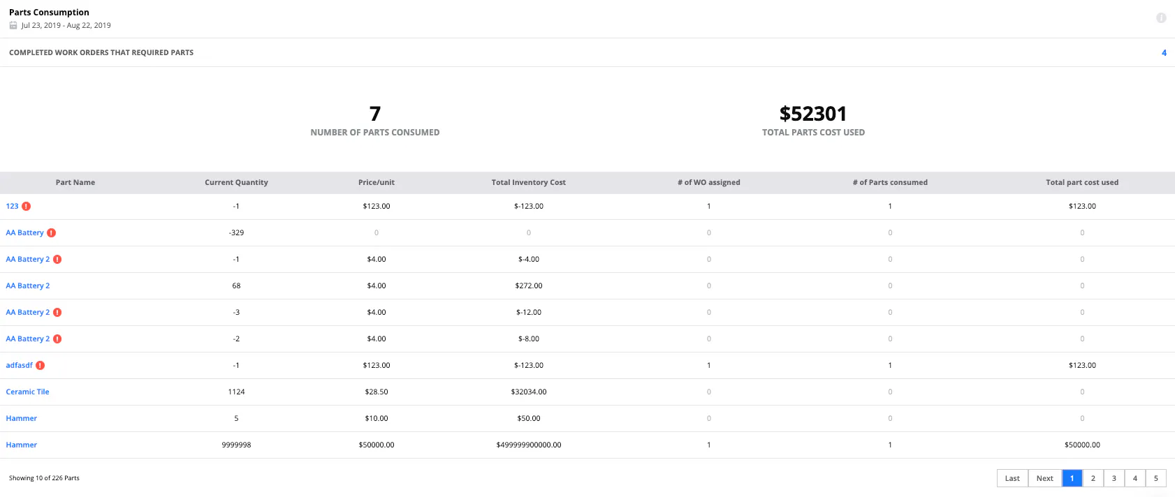Open the Hammer part with quantity 9999998
Screen dimensions: 1175x497
point(22,445)
